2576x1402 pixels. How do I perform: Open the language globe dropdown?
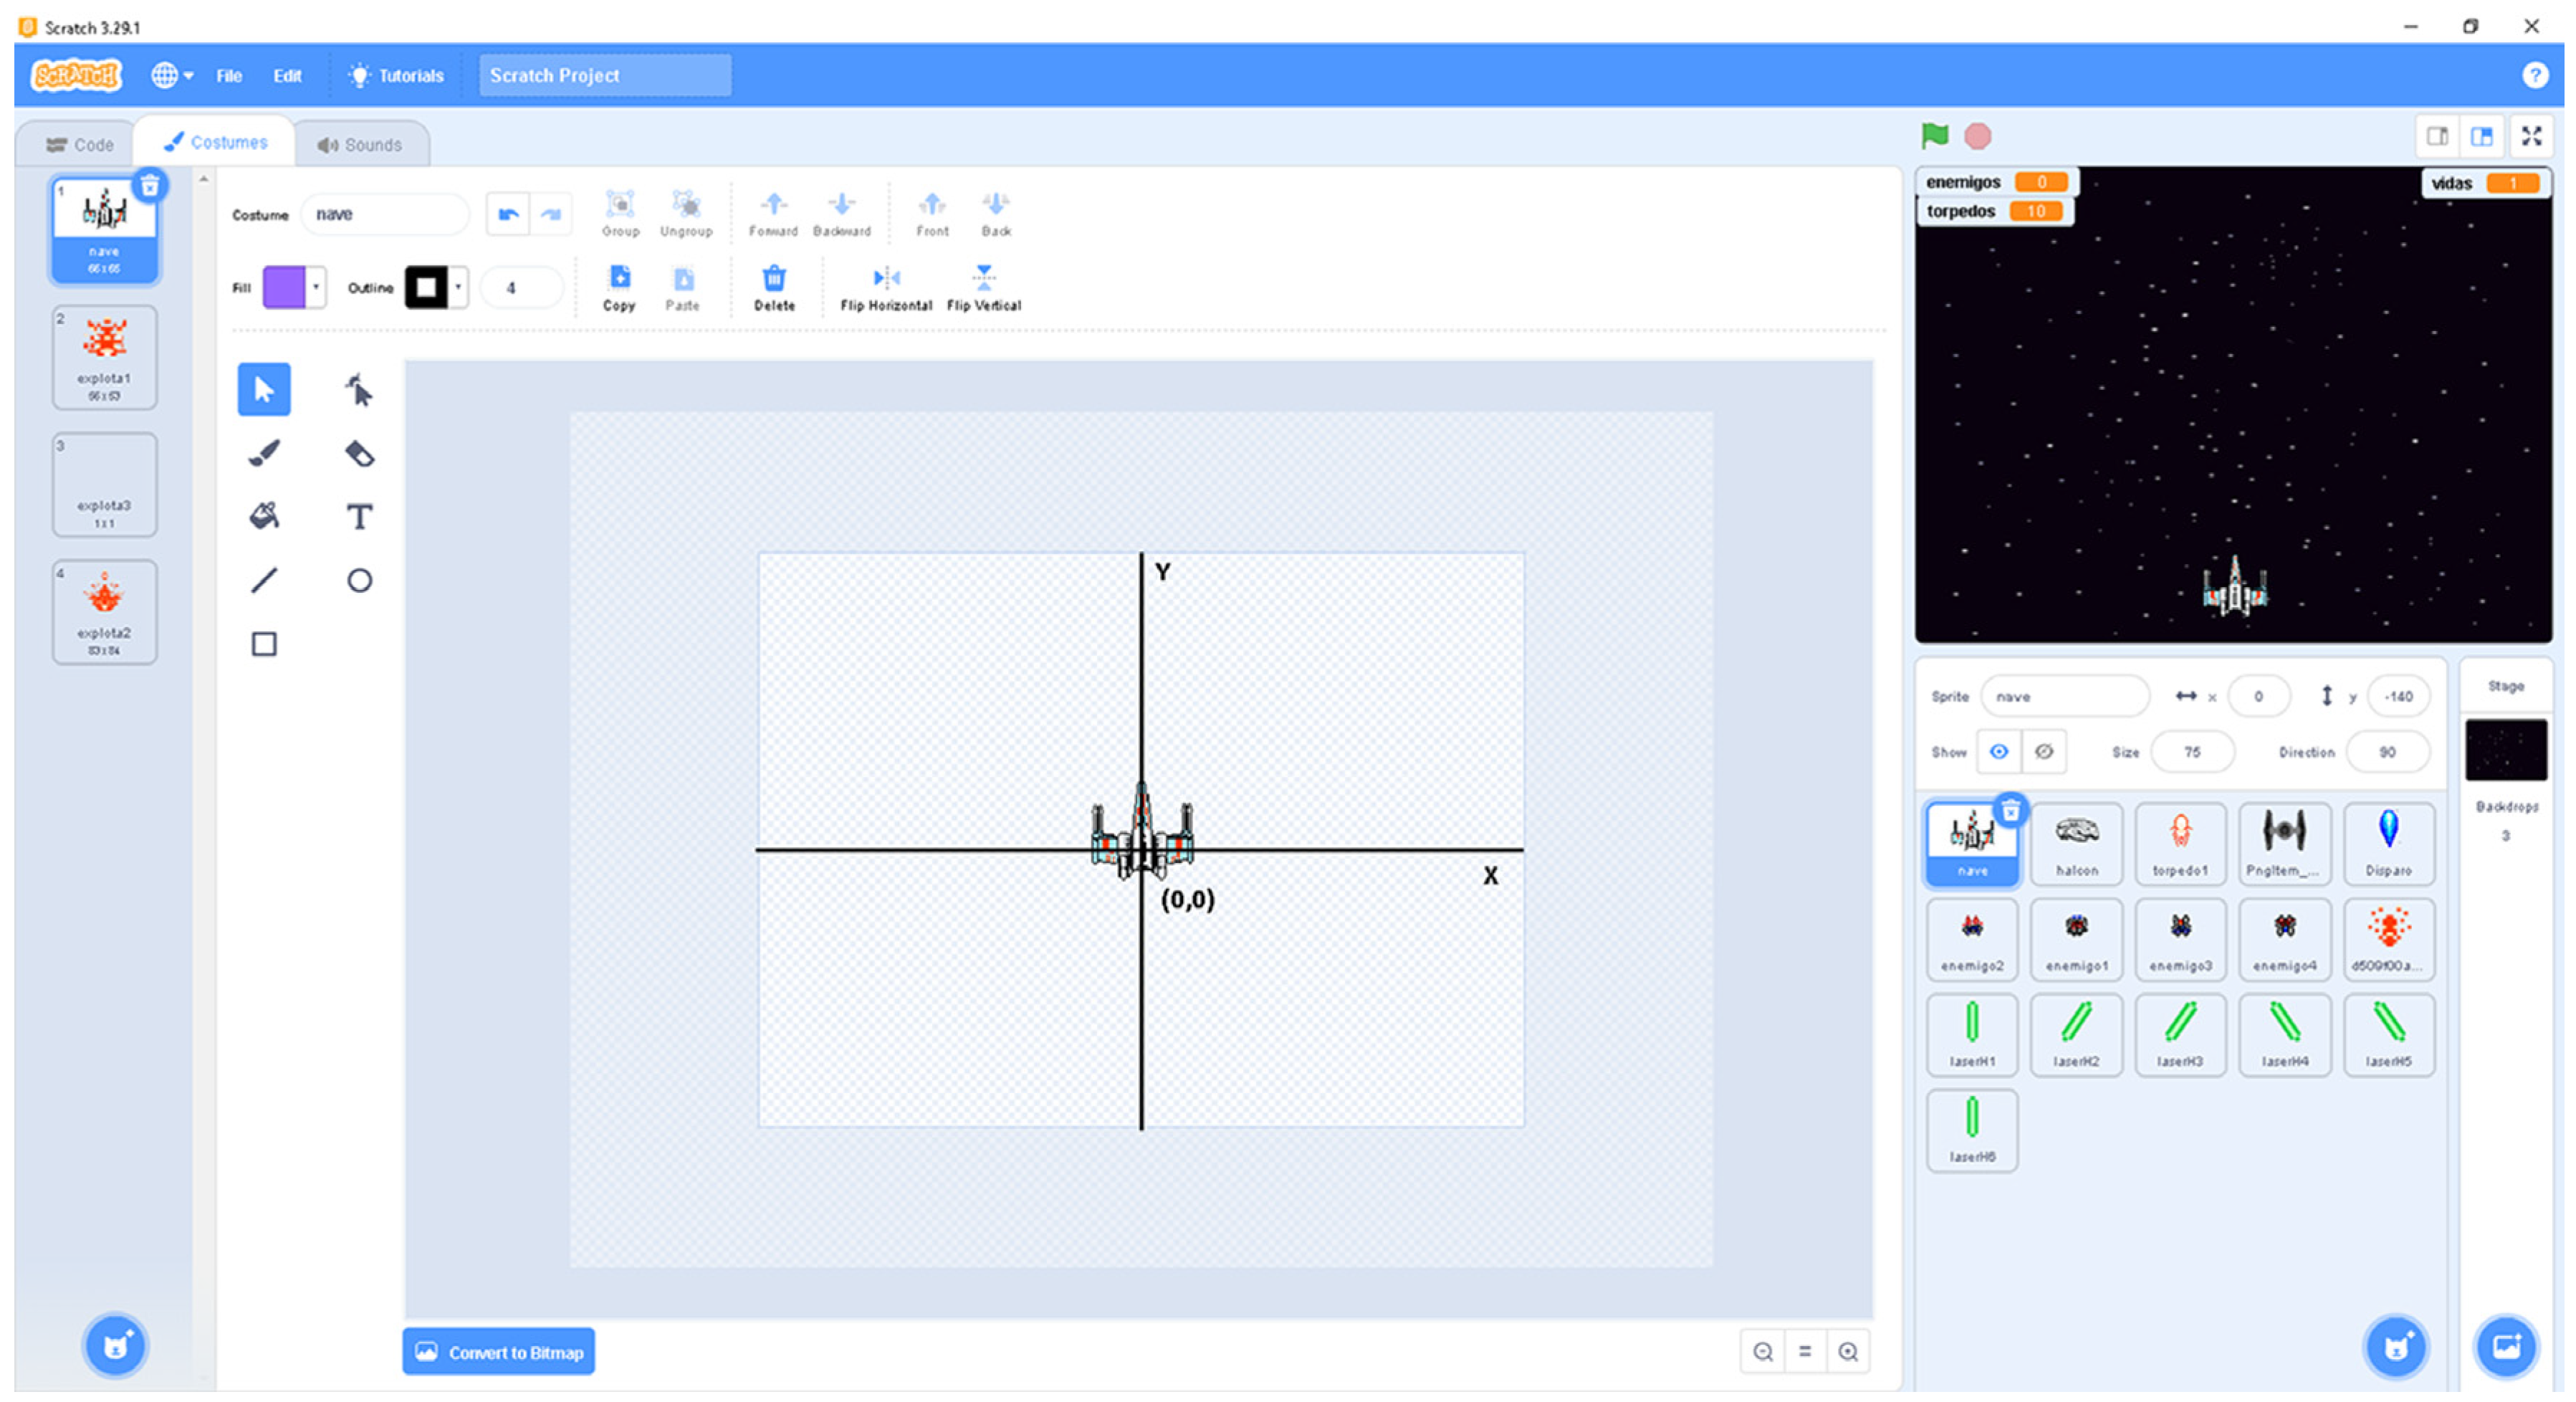[x=172, y=75]
